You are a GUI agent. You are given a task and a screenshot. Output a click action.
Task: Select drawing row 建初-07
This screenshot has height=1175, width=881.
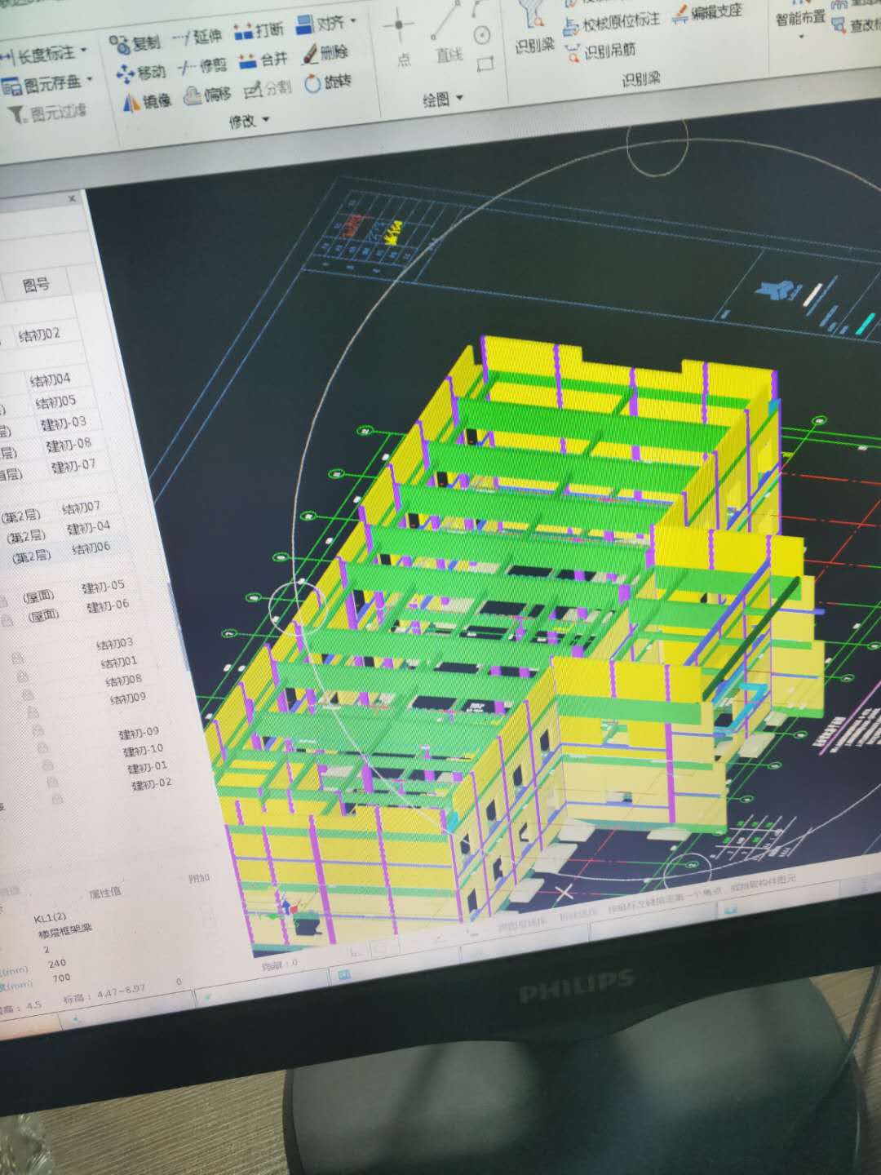pos(73,466)
